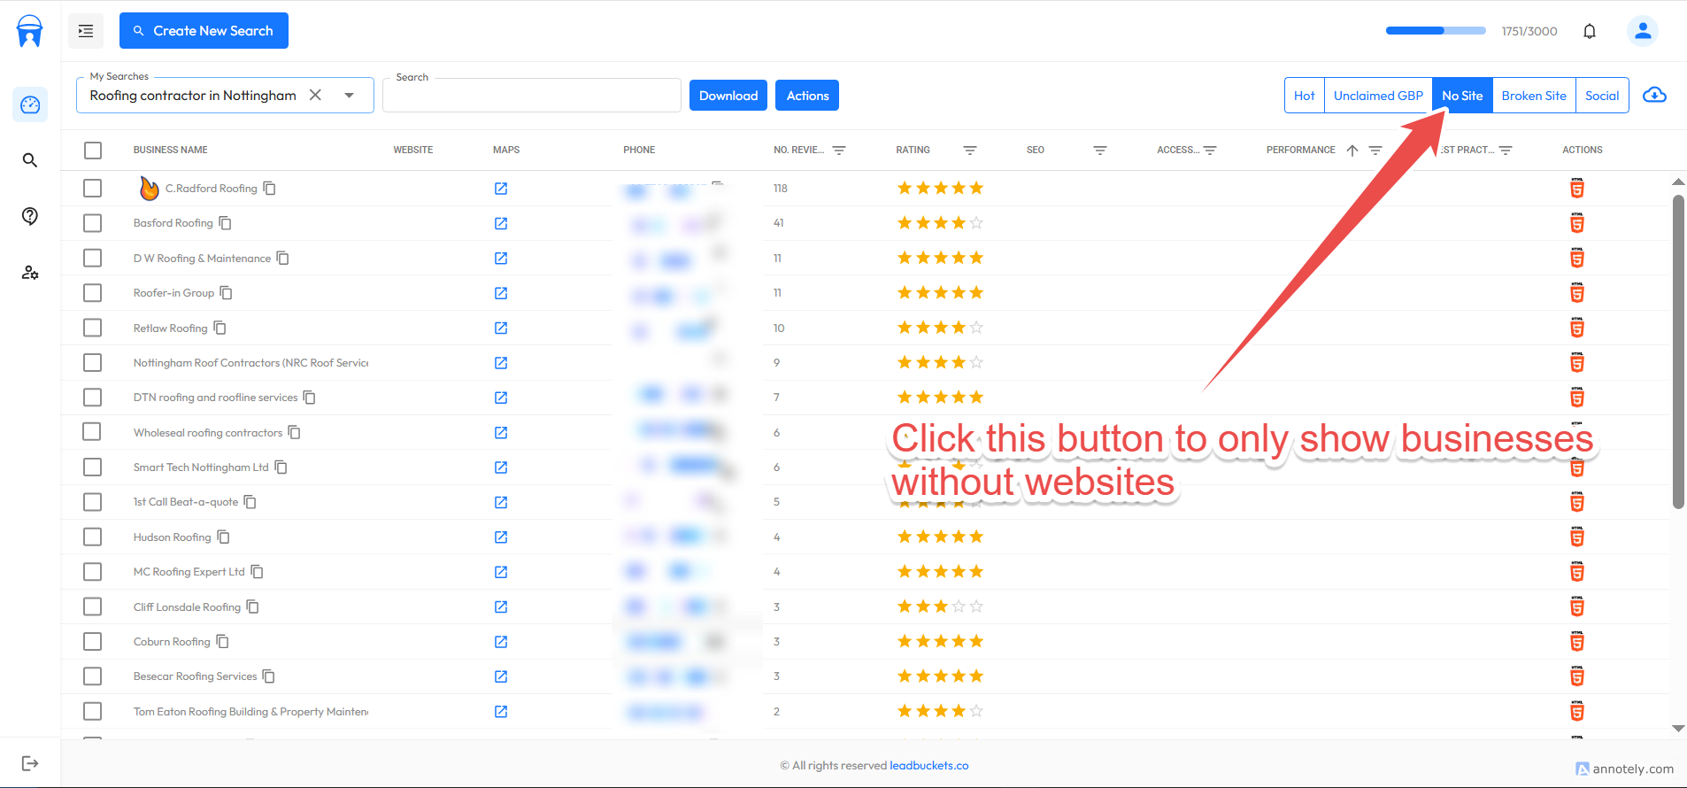Open the user profile avatar
The width and height of the screenshot is (1687, 788).
[x=1643, y=31]
